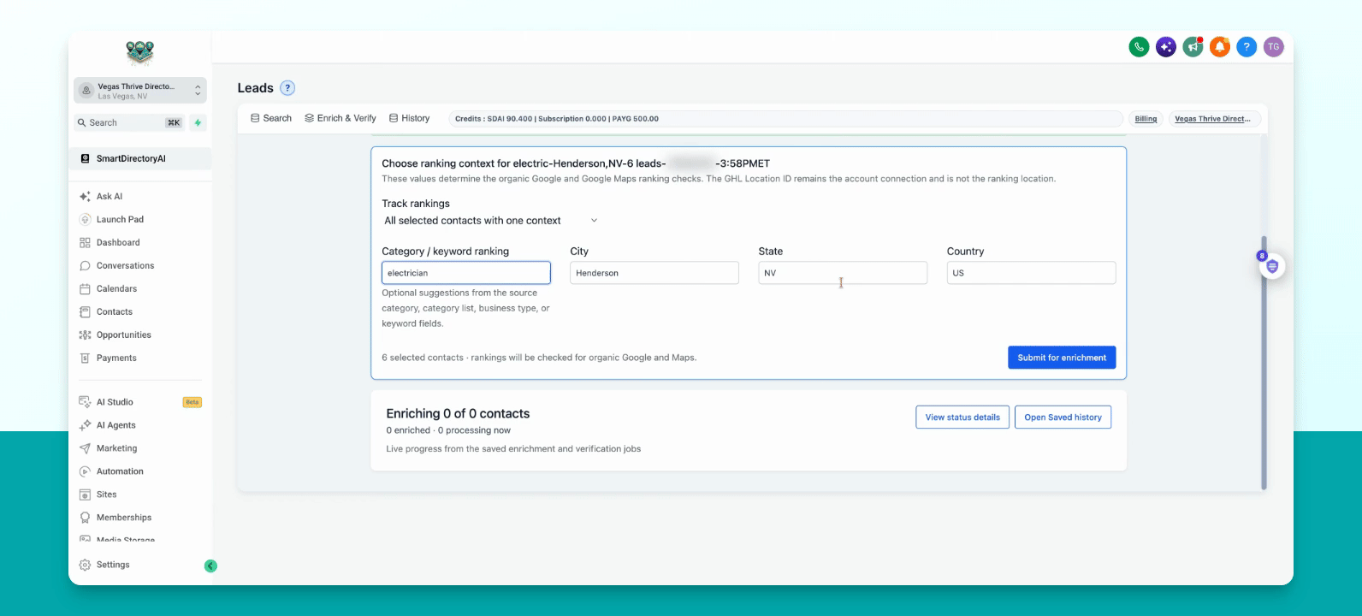Click the help icon next to Leads
The height and width of the screenshot is (616, 1362).
pos(287,88)
